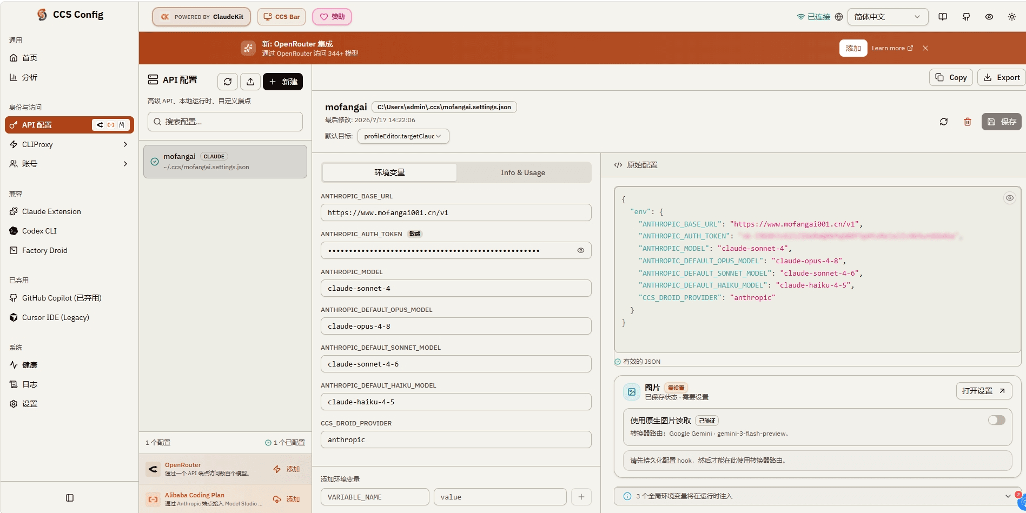
Task: Toggle the 使用原生图片读取 switch
Action: point(996,420)
